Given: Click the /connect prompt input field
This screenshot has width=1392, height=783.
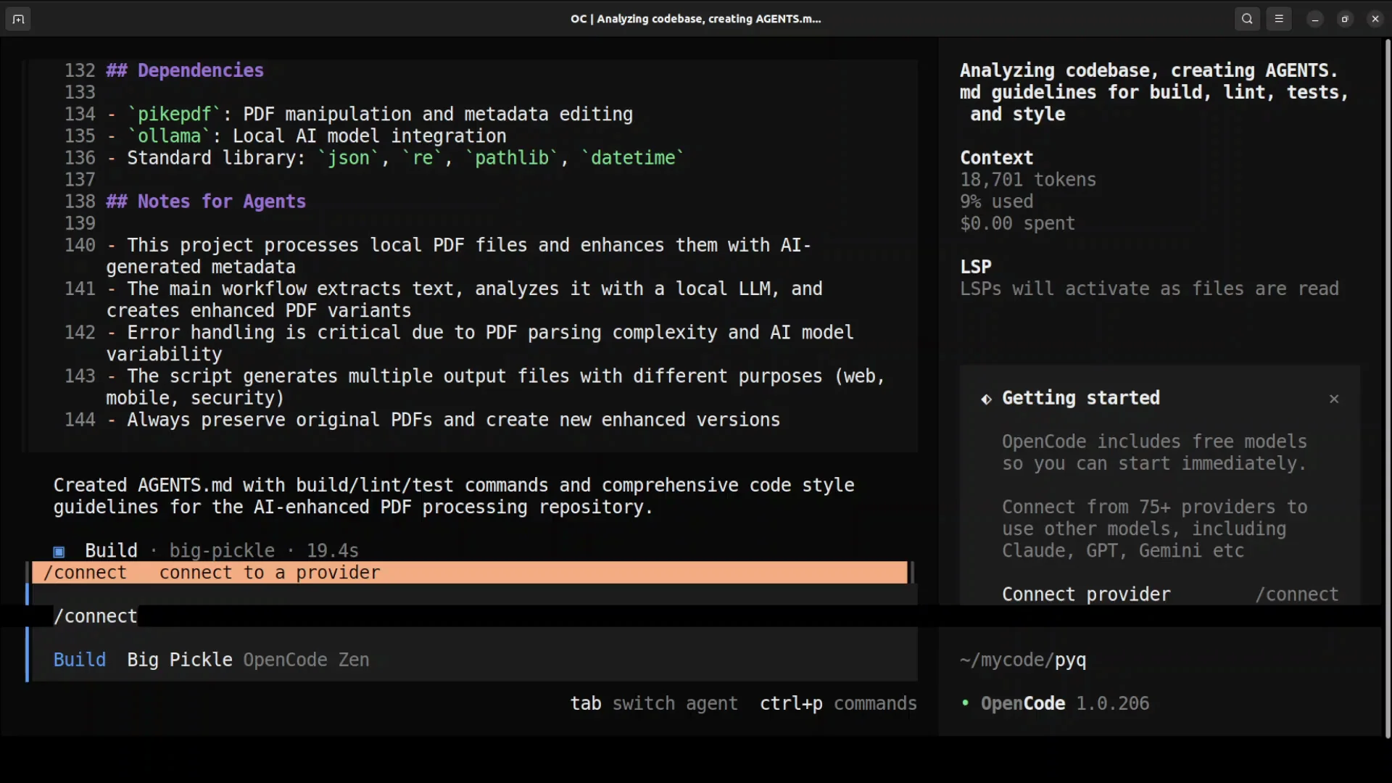Looking at the screenshot, I should 435,616.
